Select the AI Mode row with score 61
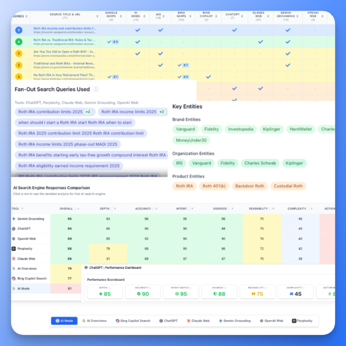Image resolution: width=346 pixels, height=346 pixels. pyautogui.click(x=46, y=288)
